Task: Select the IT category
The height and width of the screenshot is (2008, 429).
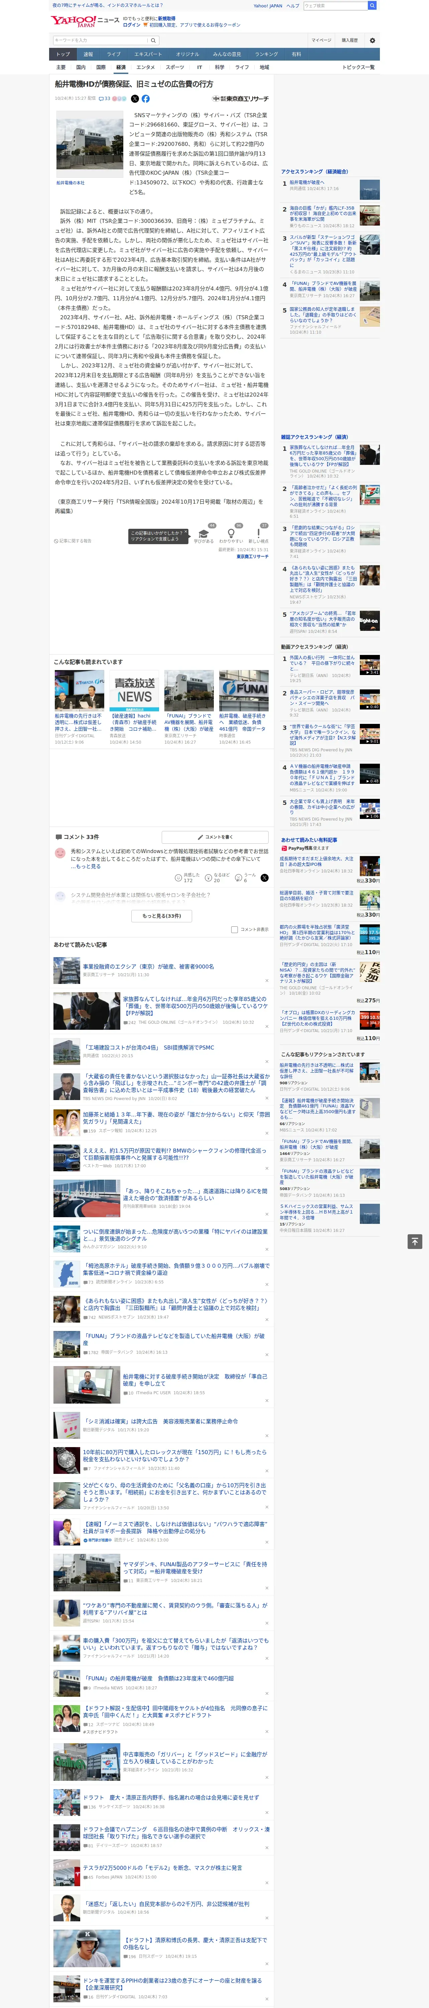Action: click(199, 67)
